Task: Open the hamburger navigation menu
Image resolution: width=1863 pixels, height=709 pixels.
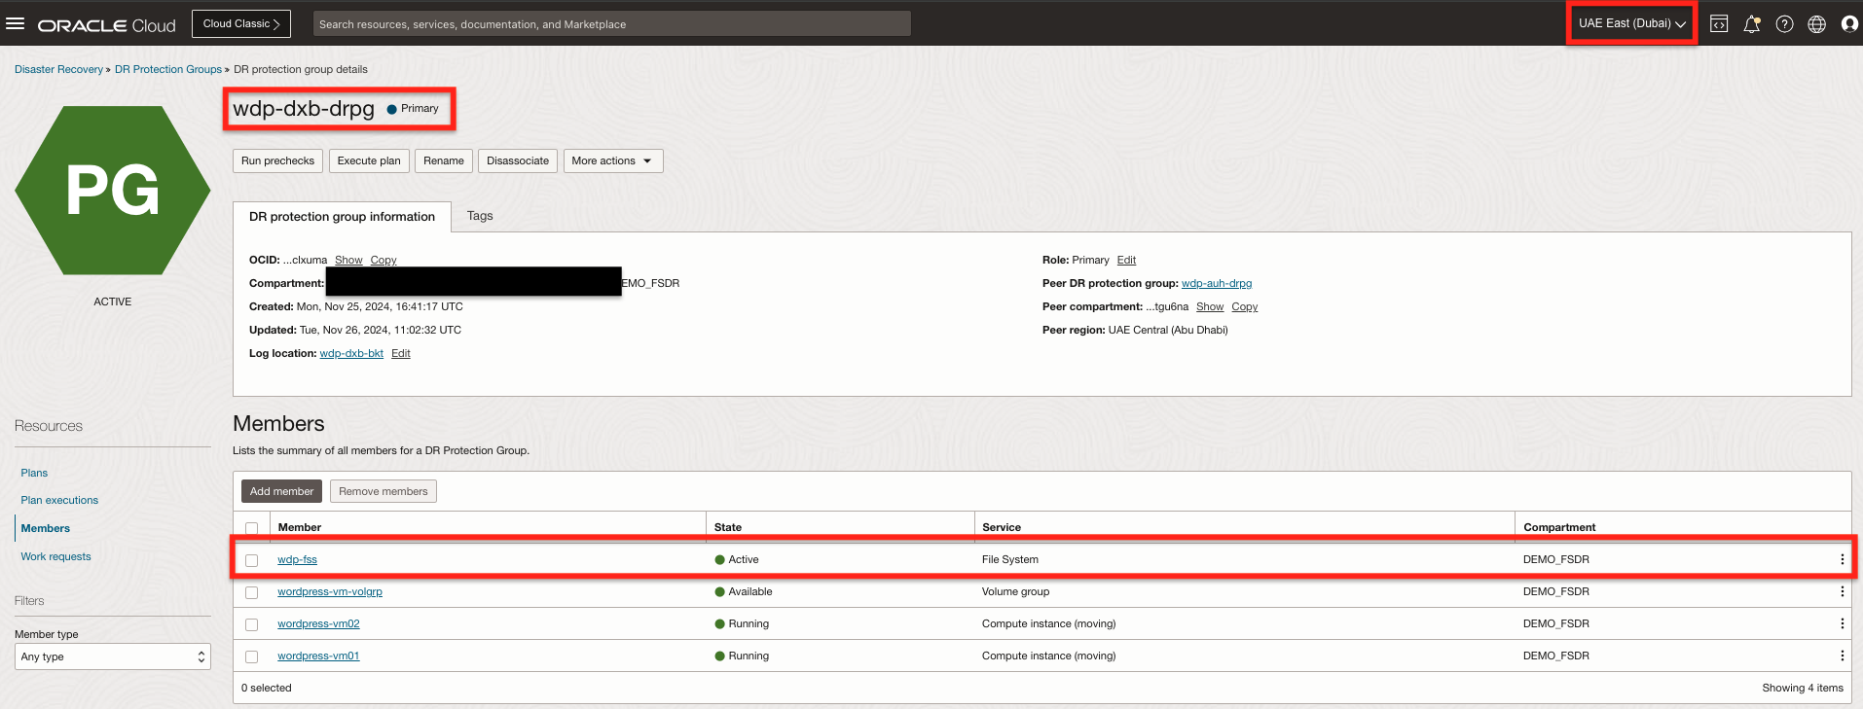Action: pyautogui.click(x=15, y=23)
